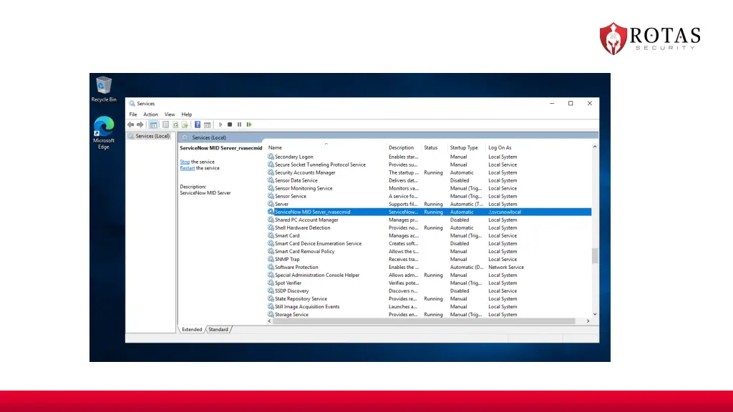The height and width of the screenshot is (412, 733).
Task: Click the Restart the service link
Action: [187, 168]
